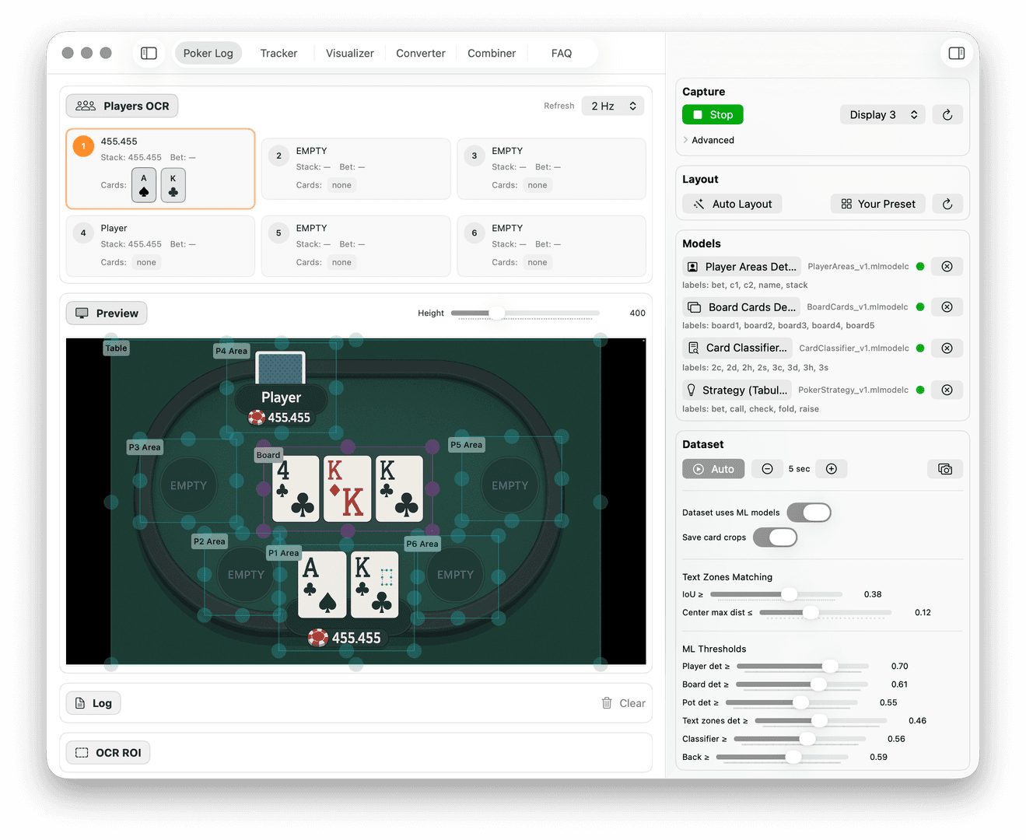The height and width of the screenshot is (840, 1026).
Task: Open the FAQ tab
Action: 562,53
